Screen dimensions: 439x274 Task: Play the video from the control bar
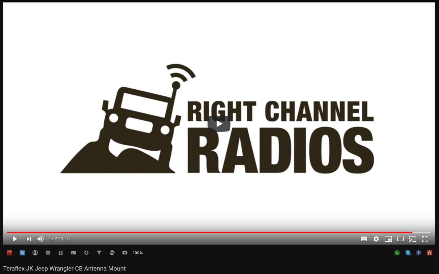(15, 239)
